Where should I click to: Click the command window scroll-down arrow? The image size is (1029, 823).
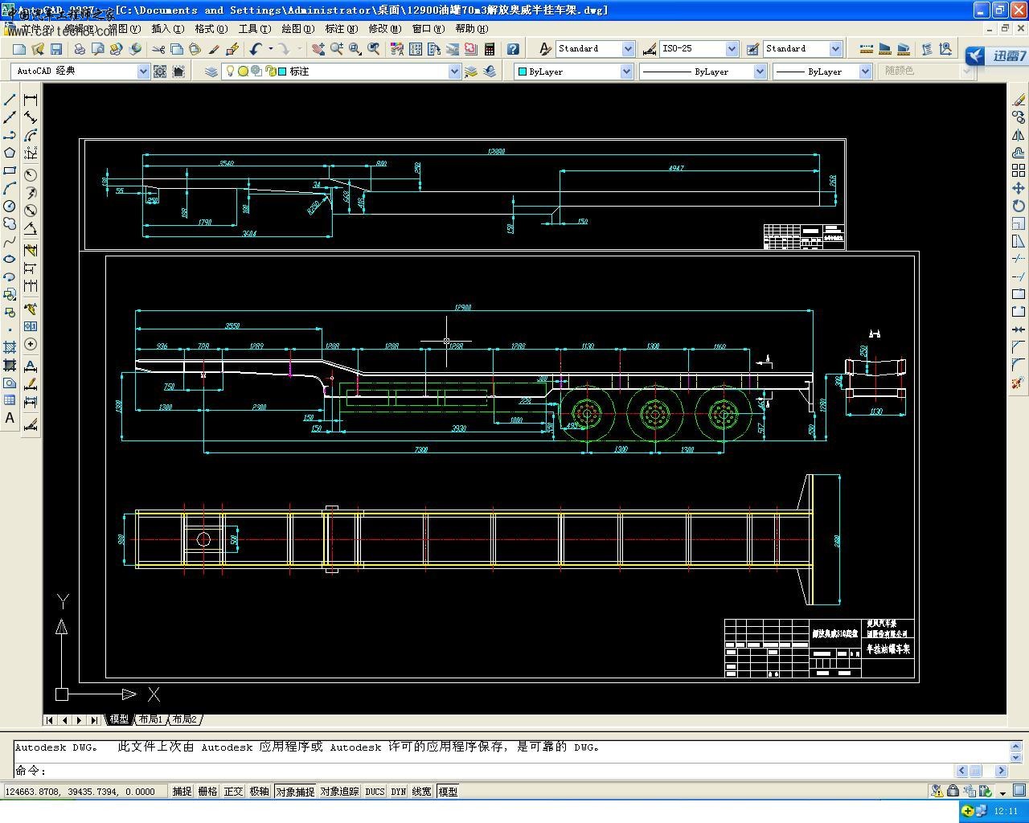point(1015,757)
